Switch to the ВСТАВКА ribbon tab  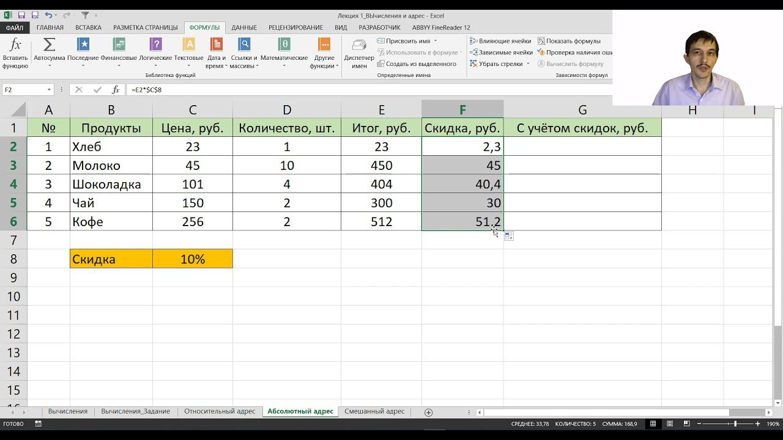88,28
